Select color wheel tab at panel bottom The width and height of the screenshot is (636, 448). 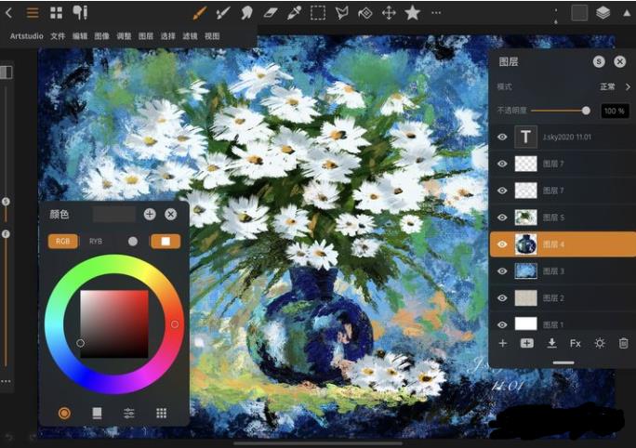coord(64,413)
